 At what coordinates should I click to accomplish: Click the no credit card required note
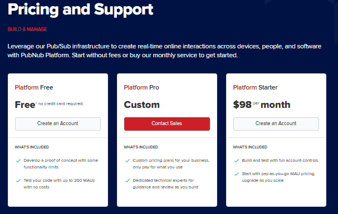click(x=60, y=104)
